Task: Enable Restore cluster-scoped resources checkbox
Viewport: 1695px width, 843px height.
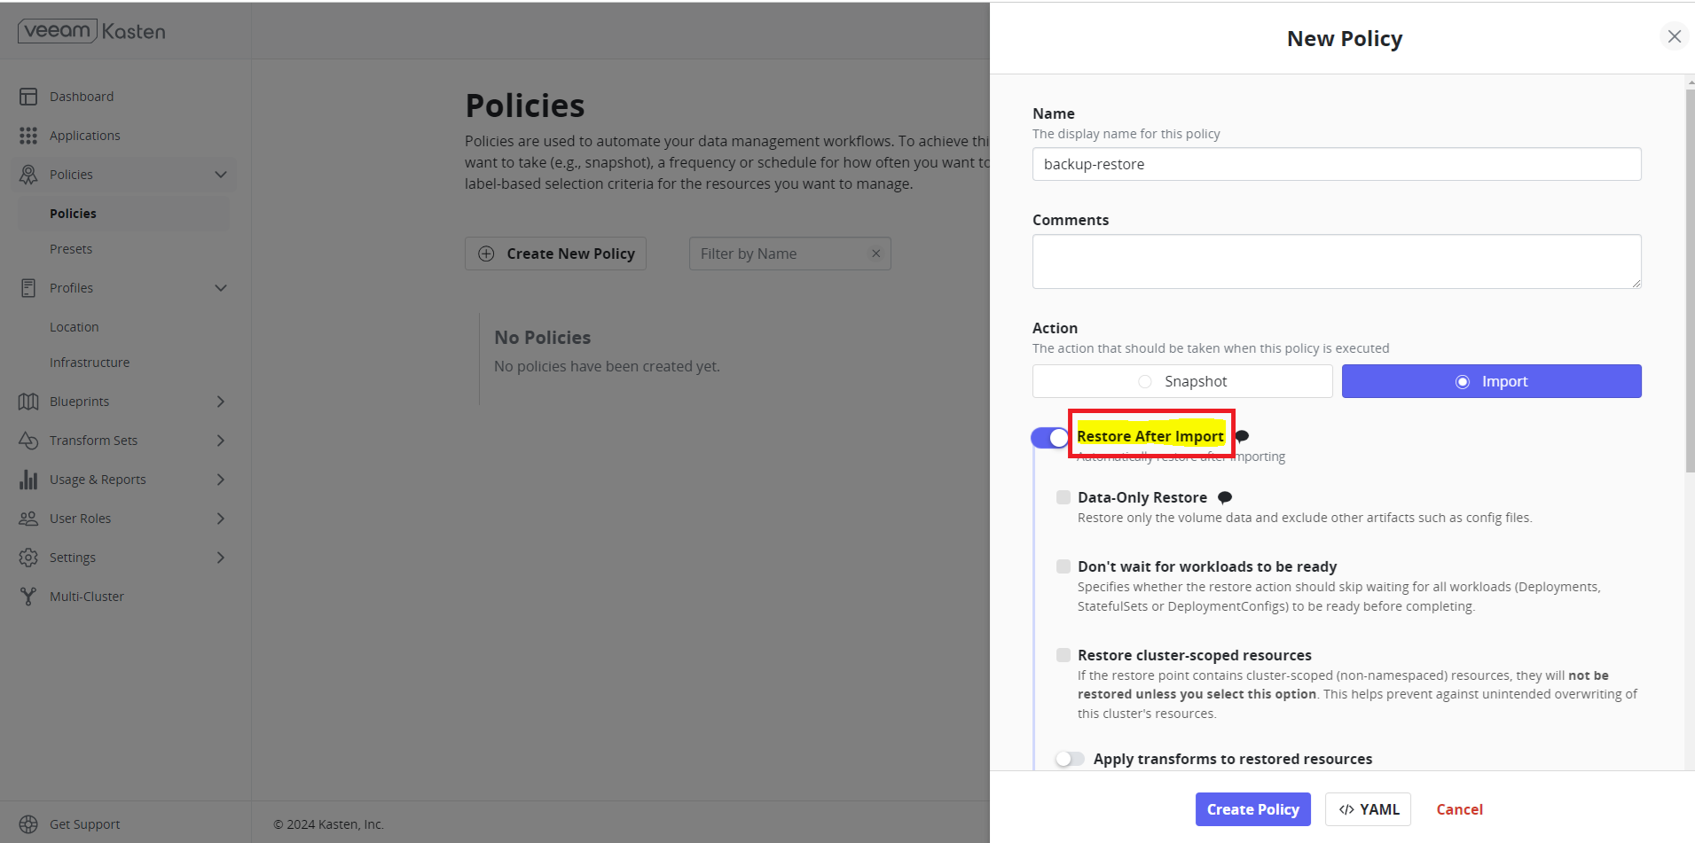Action: [x=1063, y=655]
